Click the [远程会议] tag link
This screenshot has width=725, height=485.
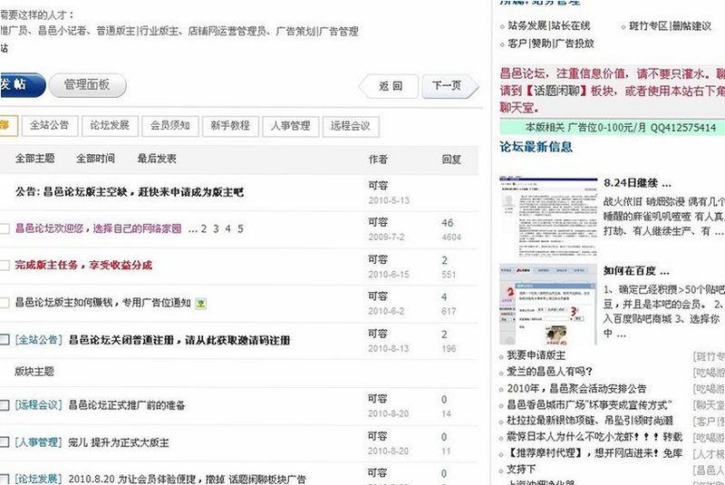point(39,405)
